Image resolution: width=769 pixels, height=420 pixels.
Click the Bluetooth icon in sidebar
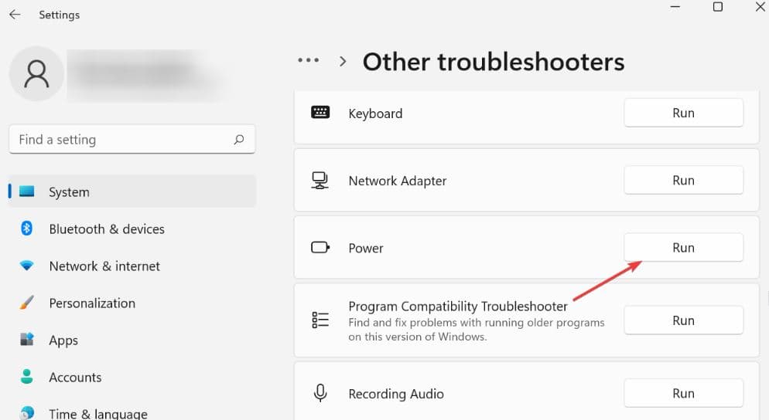pyautogui.click(x=26, y=229)
